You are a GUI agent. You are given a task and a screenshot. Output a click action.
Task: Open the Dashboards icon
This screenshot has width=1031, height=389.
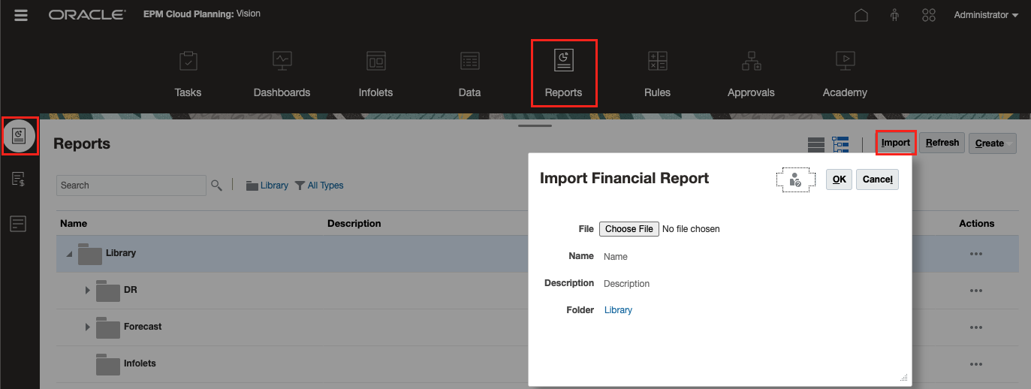click(282, 62)
